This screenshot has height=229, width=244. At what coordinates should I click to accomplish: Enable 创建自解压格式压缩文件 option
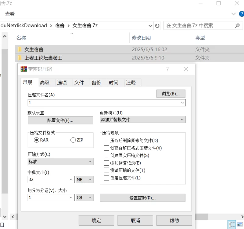(x=106, y=148)
